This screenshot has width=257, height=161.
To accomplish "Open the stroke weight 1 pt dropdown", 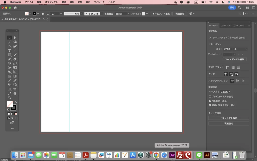I will click(61, 14).
